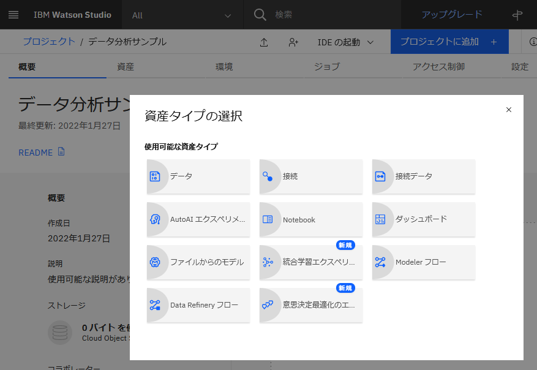Click the top-right signpost icon
The height and width of the screenshot is (370, 537).
point(517,15)
